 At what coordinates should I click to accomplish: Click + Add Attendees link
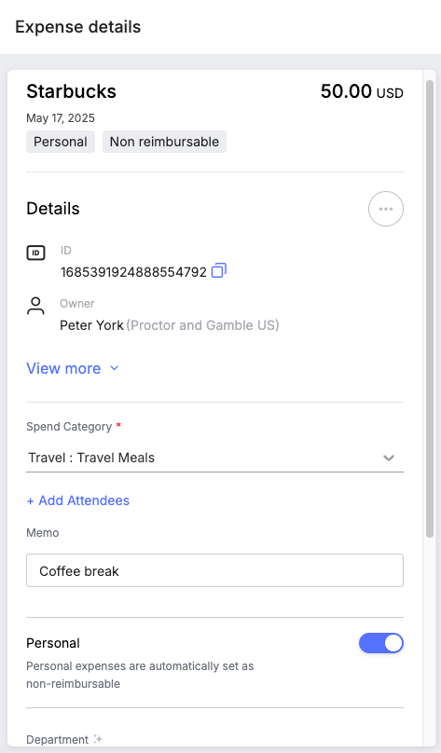(77, 500)
